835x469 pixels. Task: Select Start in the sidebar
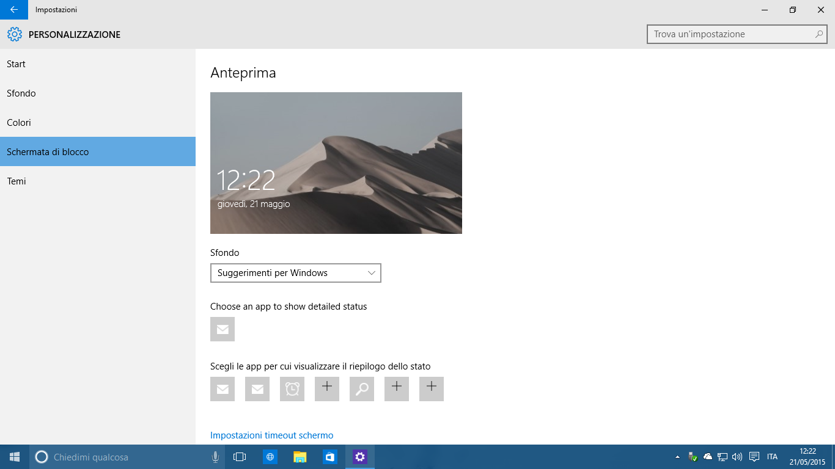(98, 64)
